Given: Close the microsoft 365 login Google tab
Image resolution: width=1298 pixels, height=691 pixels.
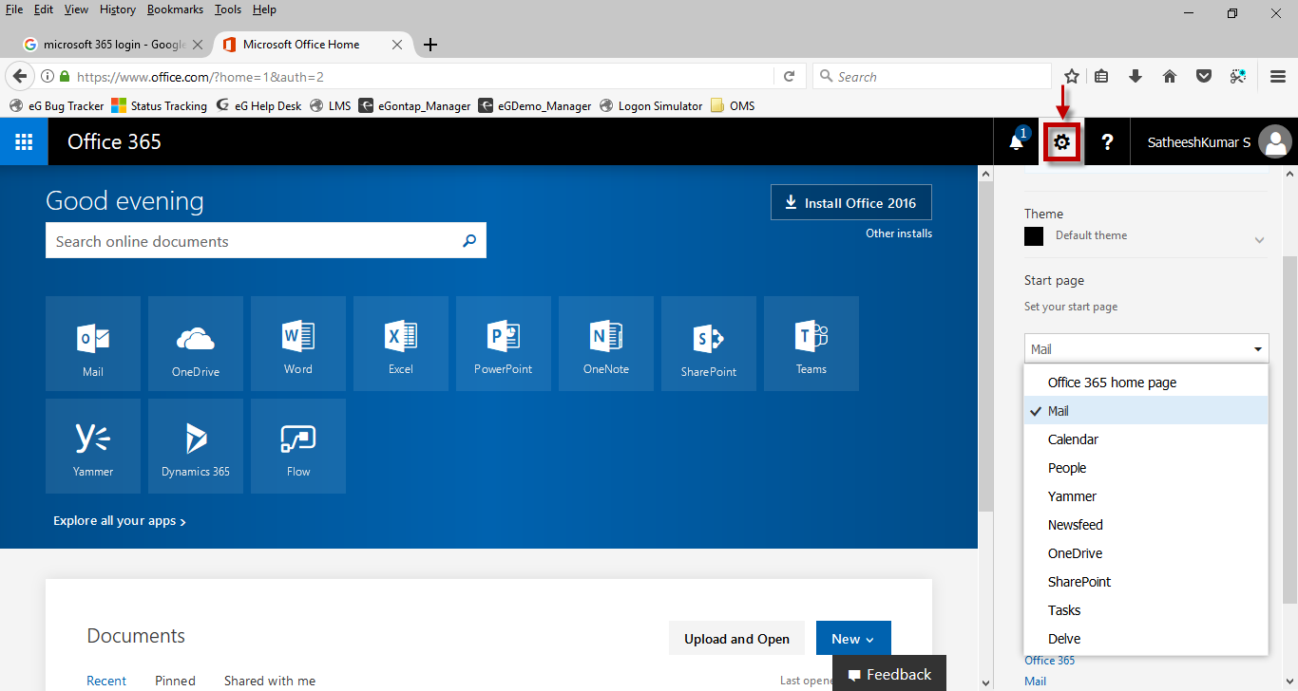Looking at the screenshot, I should [198, 45].
